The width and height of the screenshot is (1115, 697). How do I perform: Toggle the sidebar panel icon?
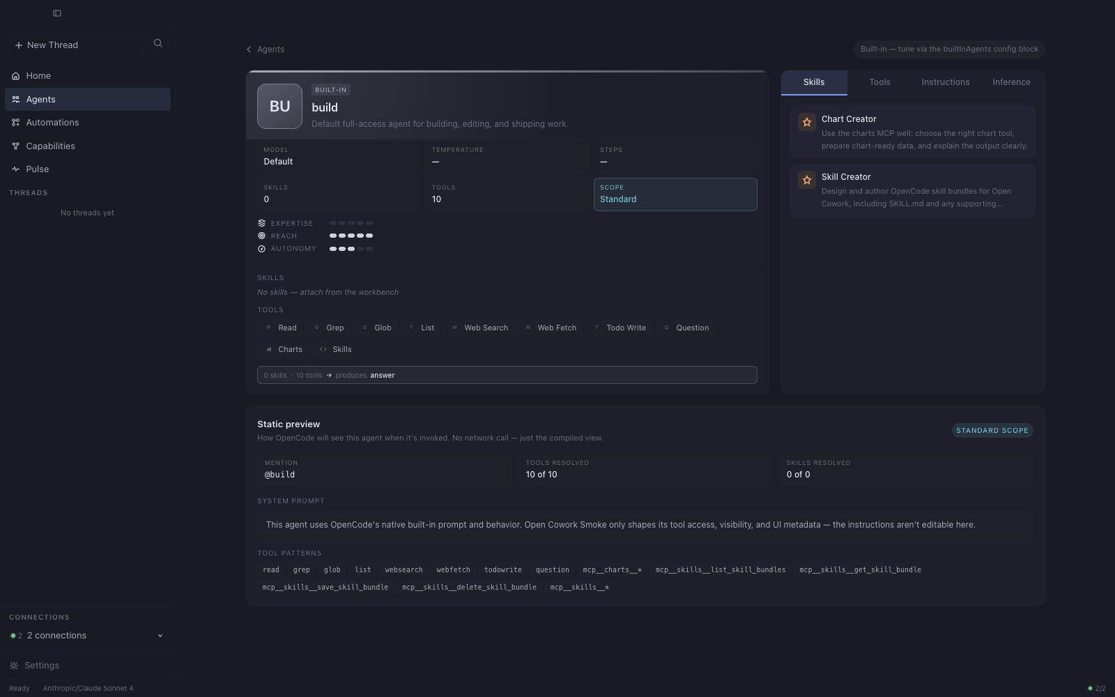pyautogui.click(x=57, y=13)
